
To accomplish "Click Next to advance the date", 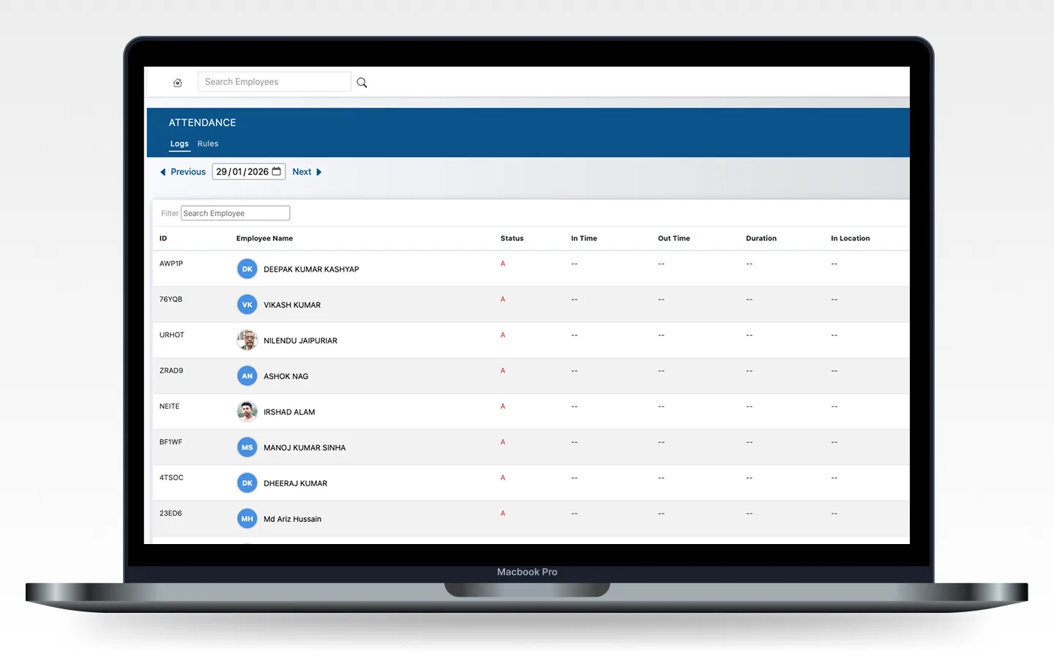I will point(302,171).
